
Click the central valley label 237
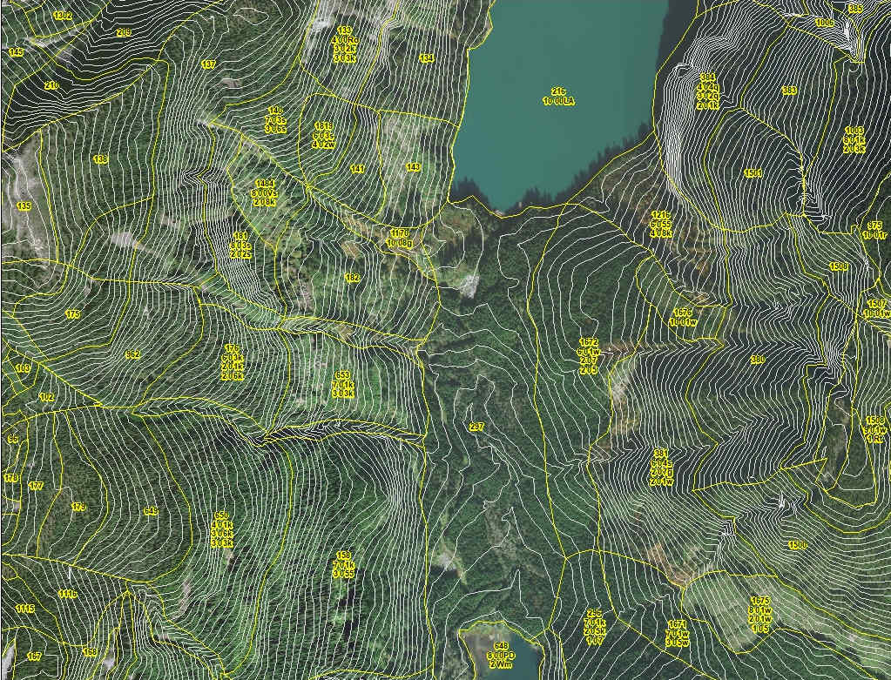pyautogui.click(x=476, y=427)
